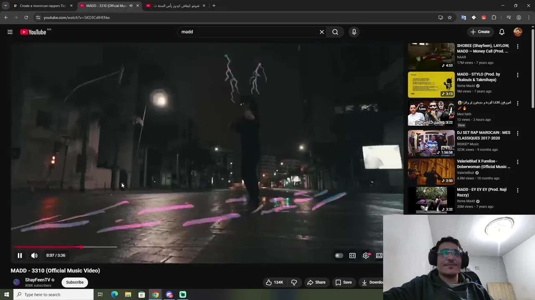Download the video via Download button

(372, 282)
